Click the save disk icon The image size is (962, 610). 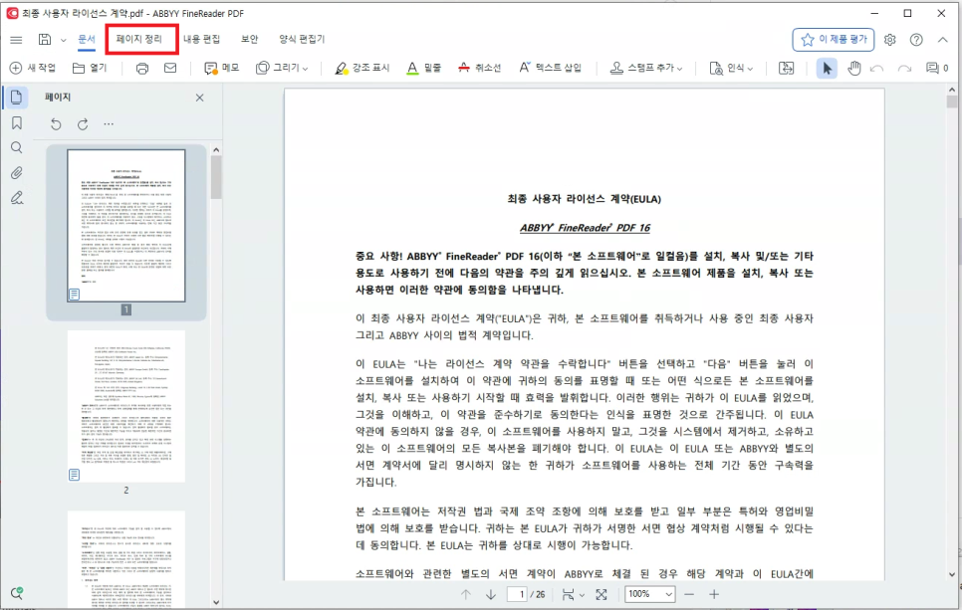pyautogui.click(x=45, y=40)
